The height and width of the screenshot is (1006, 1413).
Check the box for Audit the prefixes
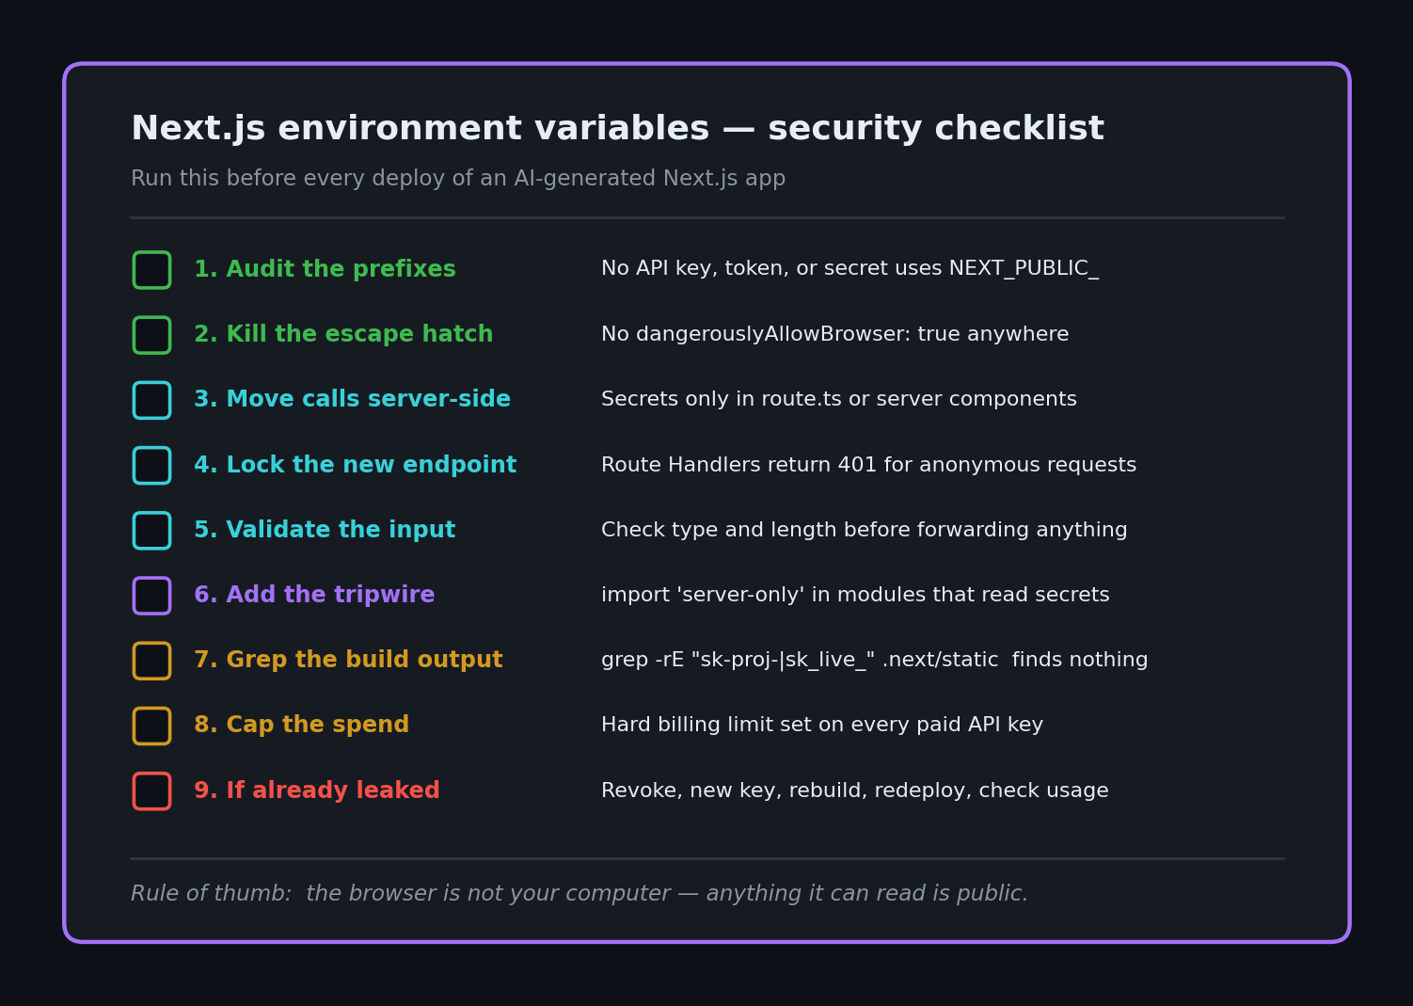coord(151,270)
